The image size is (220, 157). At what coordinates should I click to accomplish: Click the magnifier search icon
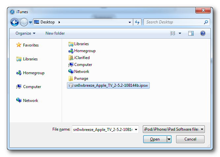click(x=206, y=22)
